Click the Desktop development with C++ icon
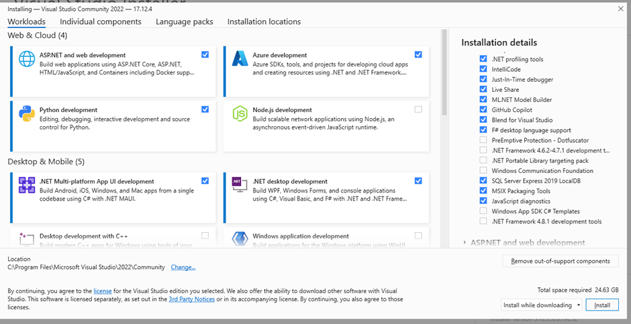Viewport: 631px width, 324px height. [27, 239]
